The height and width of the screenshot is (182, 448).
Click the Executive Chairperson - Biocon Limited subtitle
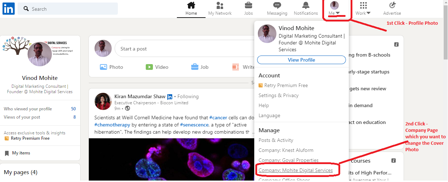[x=151, y=103]
